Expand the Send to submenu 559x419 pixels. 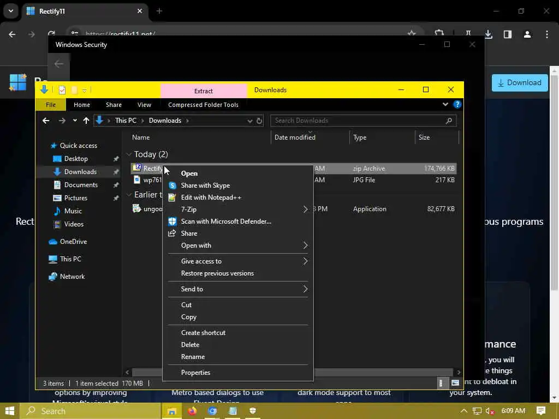click(x=305, y=289)
